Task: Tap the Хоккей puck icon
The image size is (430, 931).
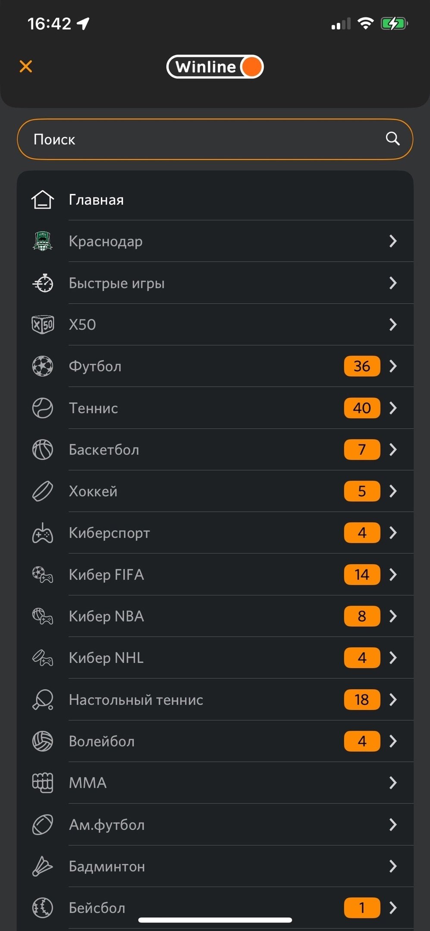Action: pos(43,491)
